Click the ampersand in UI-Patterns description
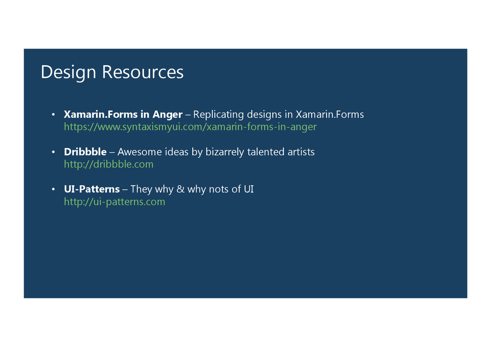Screen dimensions: 491x347 [180, 189]
